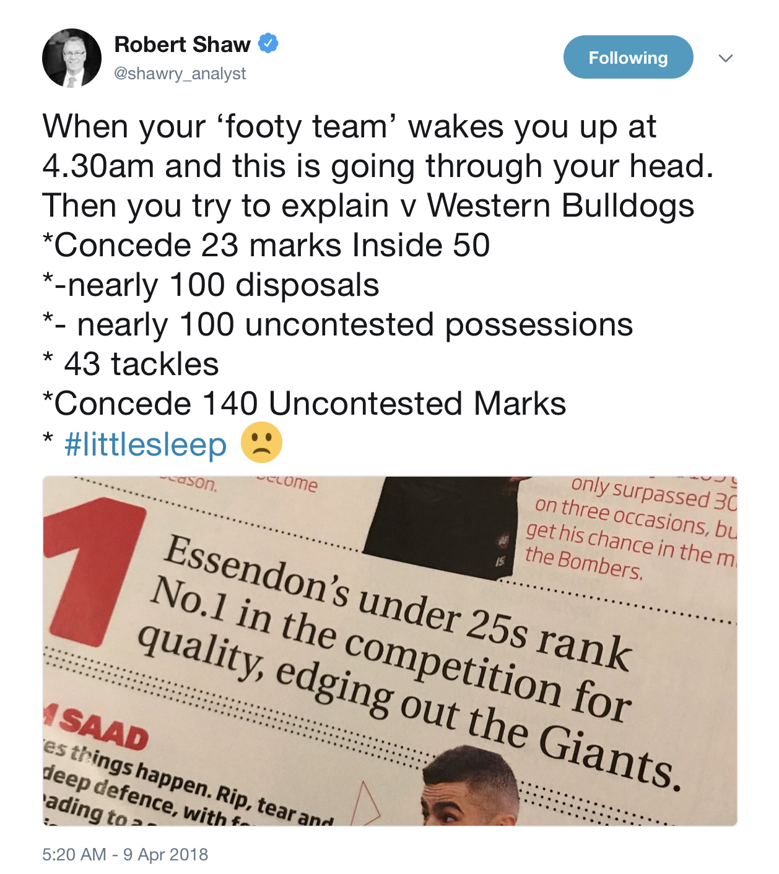Screen dimensions: 779x874
Task: Toggle the Following button
Action: 628,57
